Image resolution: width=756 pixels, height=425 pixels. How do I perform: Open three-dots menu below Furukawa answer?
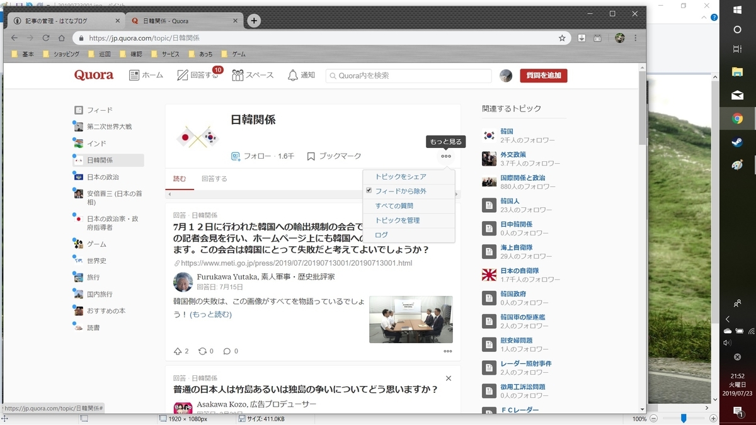[448, 351]
